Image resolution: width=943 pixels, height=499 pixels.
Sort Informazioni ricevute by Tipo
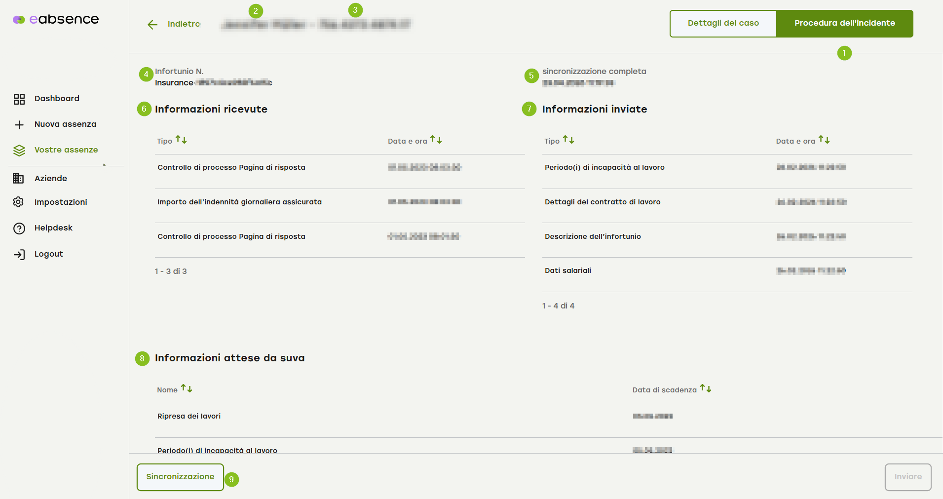pyautogui.click(x=181, y=140)
